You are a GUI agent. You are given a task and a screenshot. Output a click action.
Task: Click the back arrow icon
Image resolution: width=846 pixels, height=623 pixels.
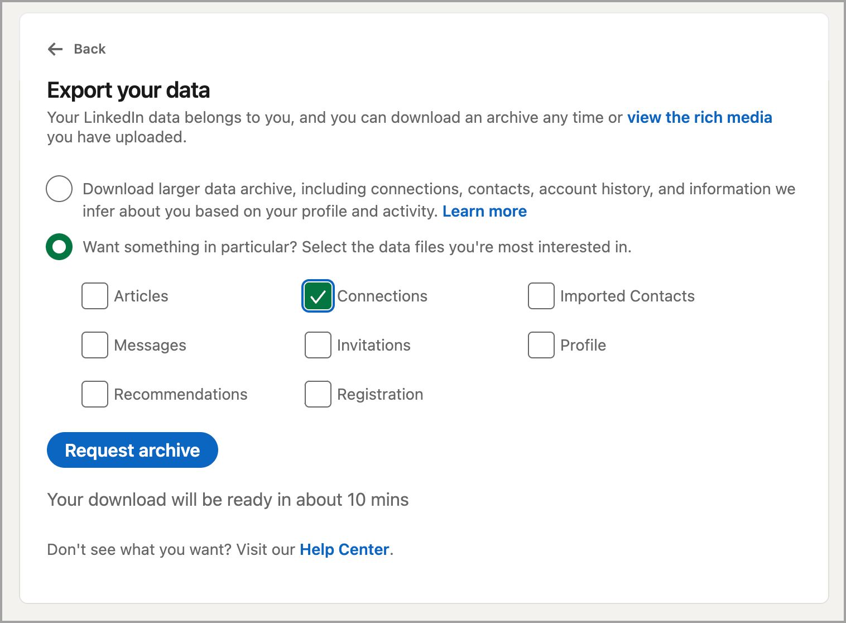point(55,49)
